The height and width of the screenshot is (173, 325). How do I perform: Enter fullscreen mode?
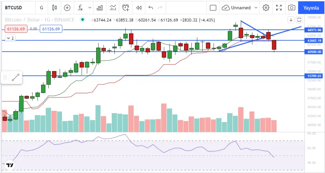[x=279, y=7]
